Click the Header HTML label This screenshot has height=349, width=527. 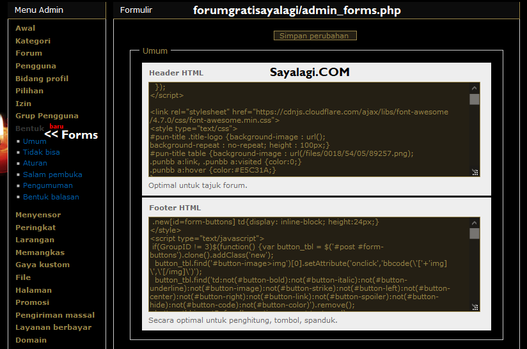(x=176, y=73)
